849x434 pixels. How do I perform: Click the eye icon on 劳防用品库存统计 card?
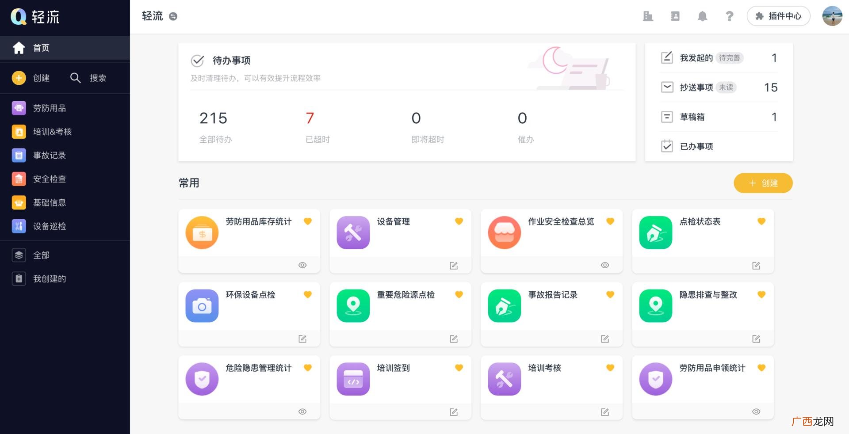pyautogui.click(x=302, y=265)
